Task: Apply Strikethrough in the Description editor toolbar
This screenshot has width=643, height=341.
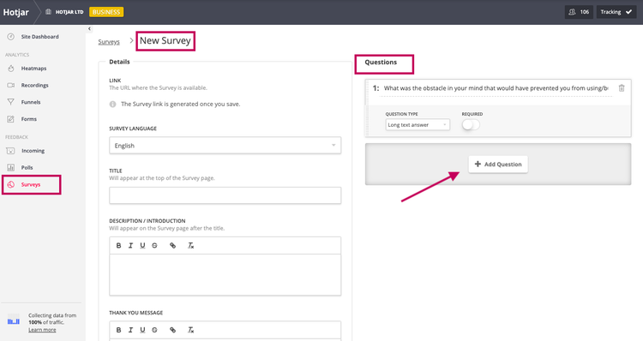Action: pyautogui.click(x=154, y=246)
